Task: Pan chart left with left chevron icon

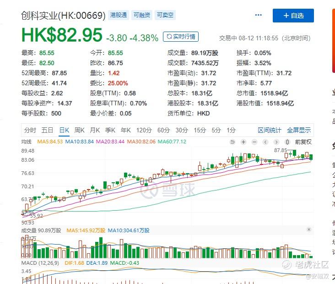Action: [x=265, y=142]
